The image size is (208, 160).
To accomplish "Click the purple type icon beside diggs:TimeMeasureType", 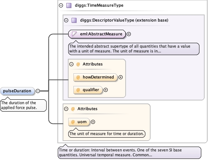I will coord(69,6).
